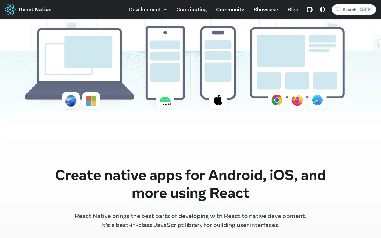Click the iPhone device illustration

[x=218, y=63]
